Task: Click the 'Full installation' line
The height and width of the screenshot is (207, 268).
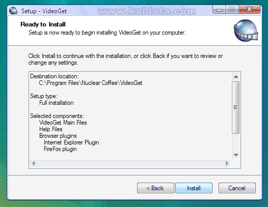Action: 57,103
